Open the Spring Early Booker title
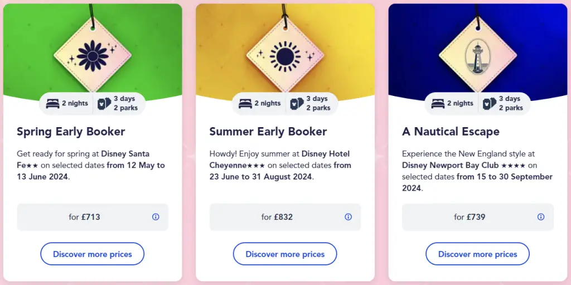This screenshot has height=285, width=571. (x=71, y=132)
